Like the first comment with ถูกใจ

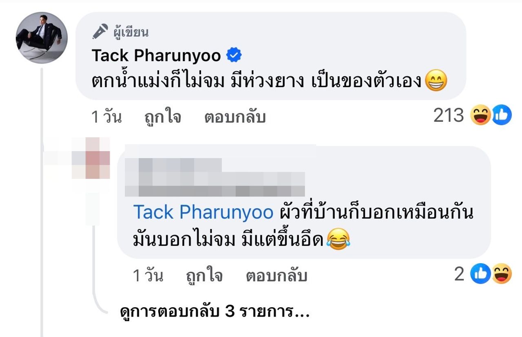tap(163, 117)
